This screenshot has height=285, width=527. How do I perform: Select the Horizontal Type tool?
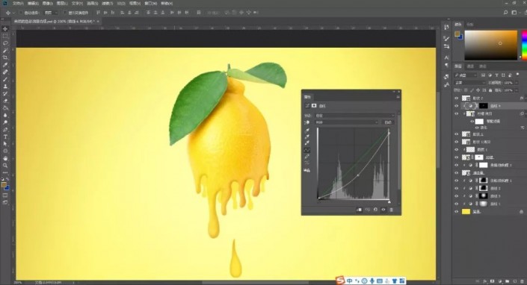point(5,137)
